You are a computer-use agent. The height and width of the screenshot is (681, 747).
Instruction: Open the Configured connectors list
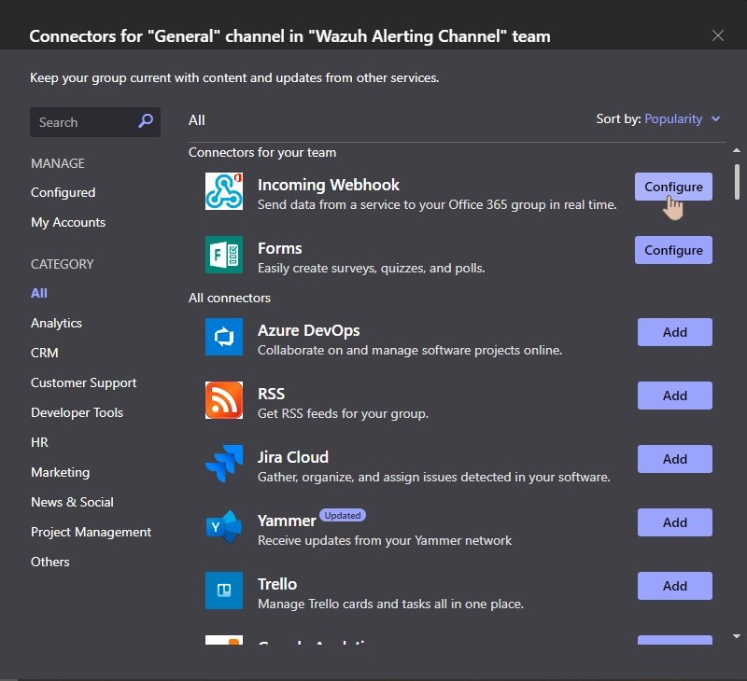(63, 192)
